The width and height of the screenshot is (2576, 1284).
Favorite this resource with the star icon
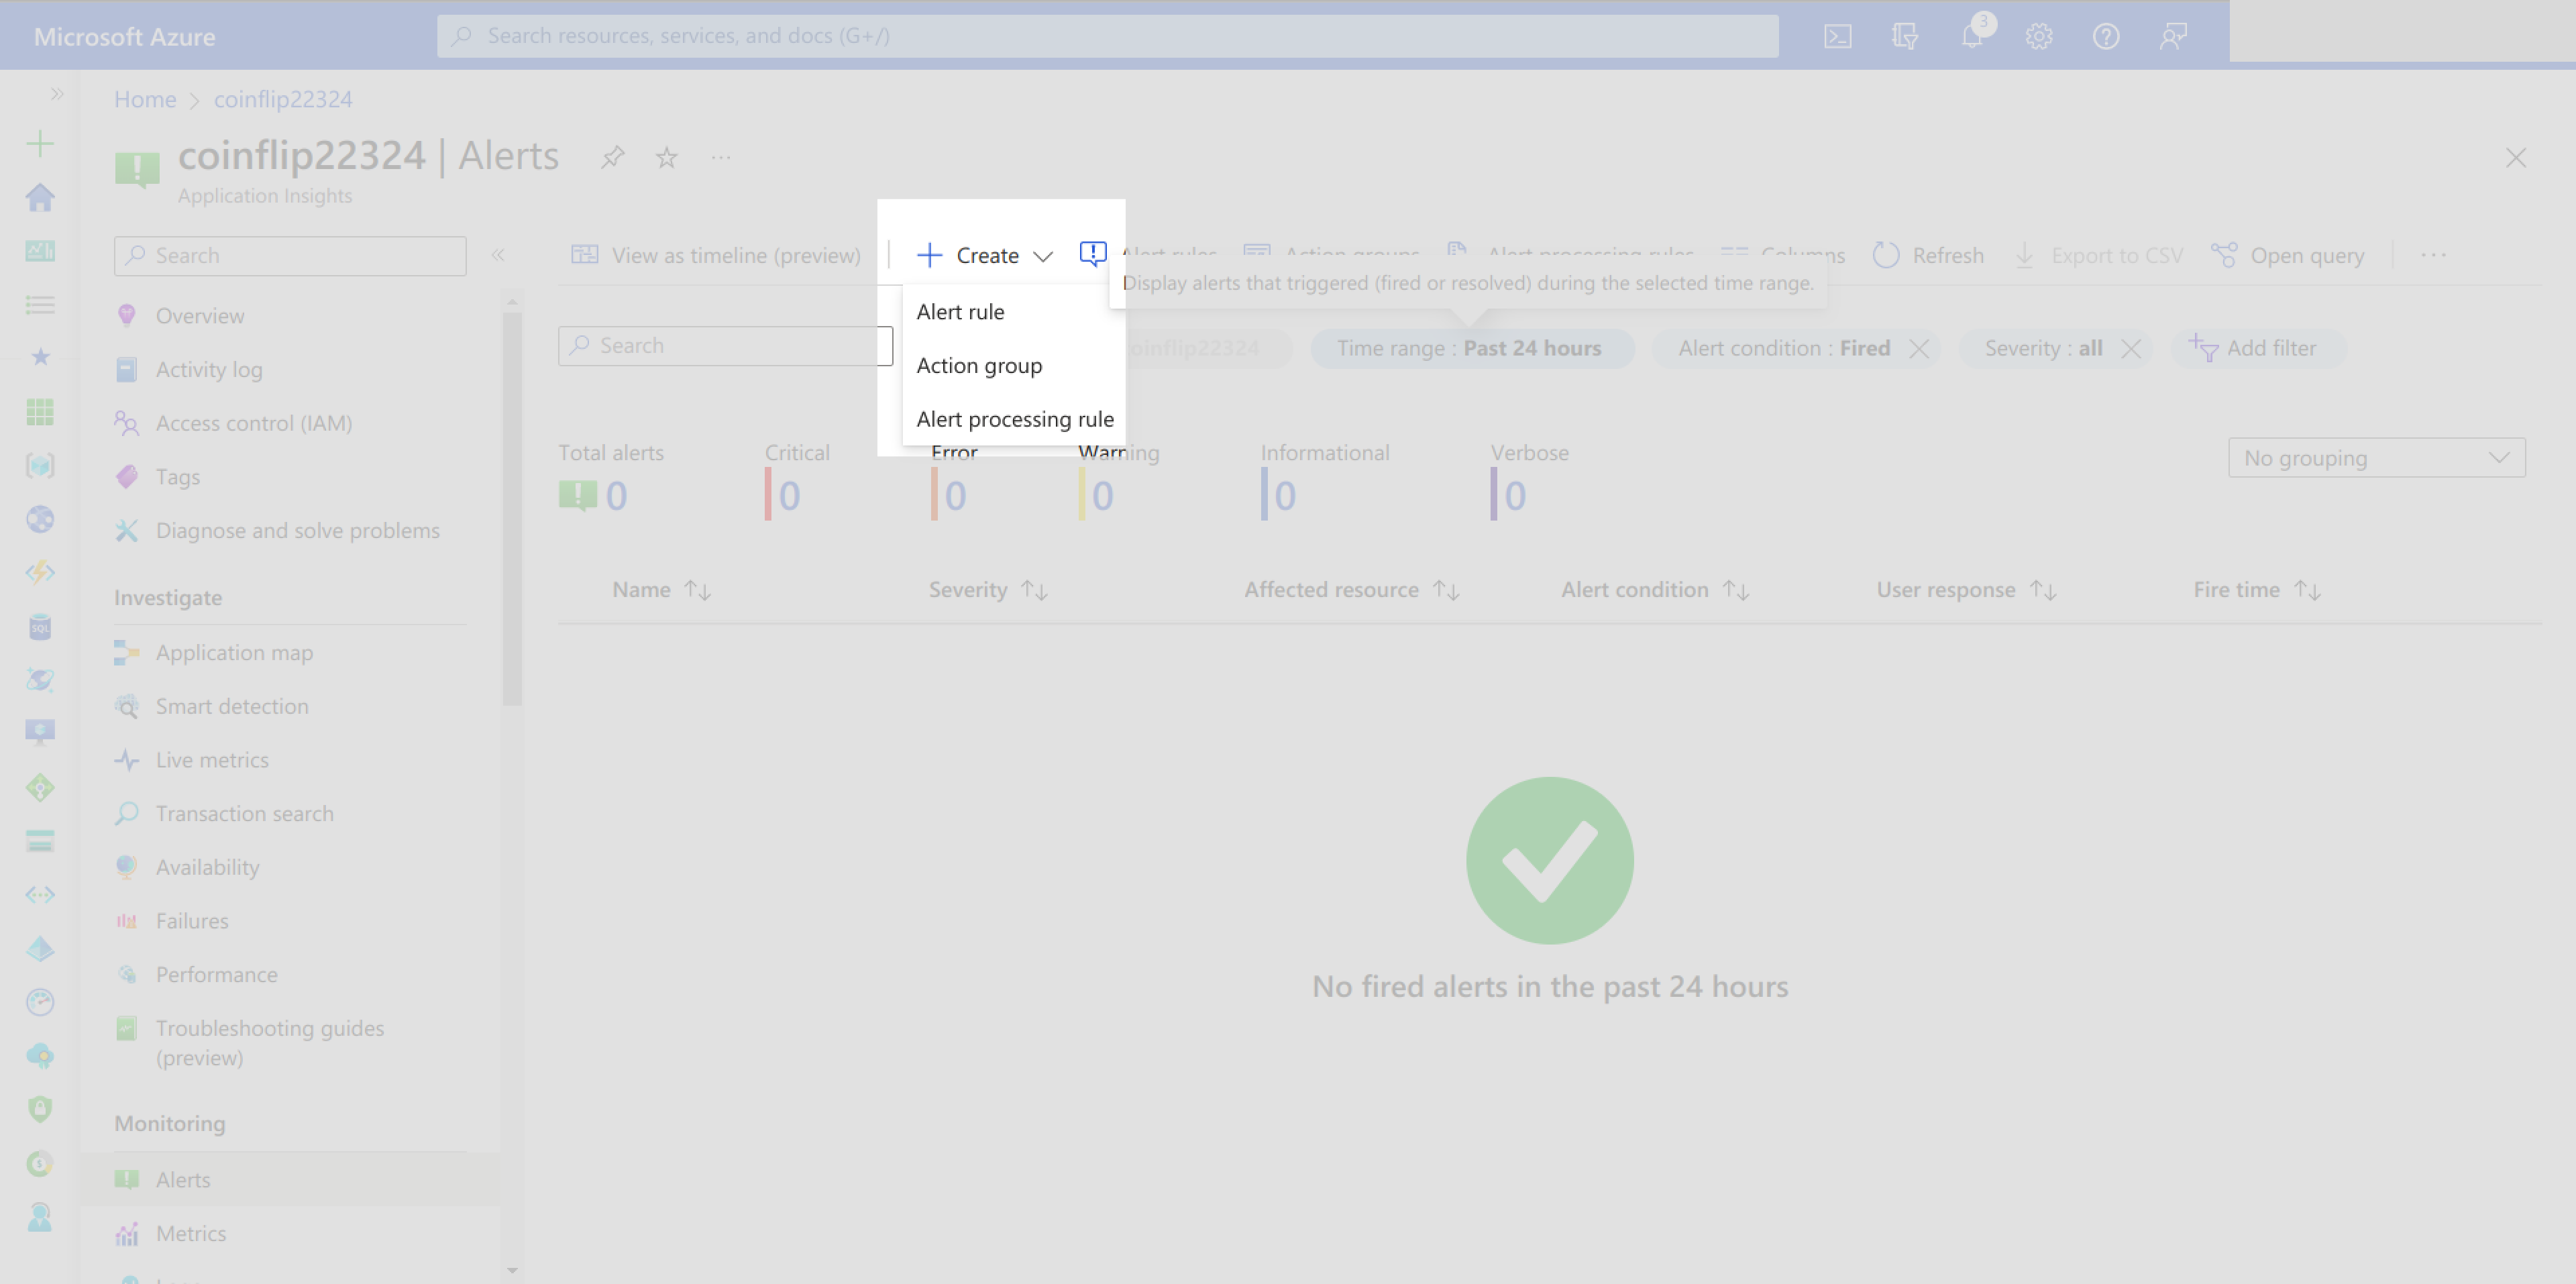pos(666,157)
